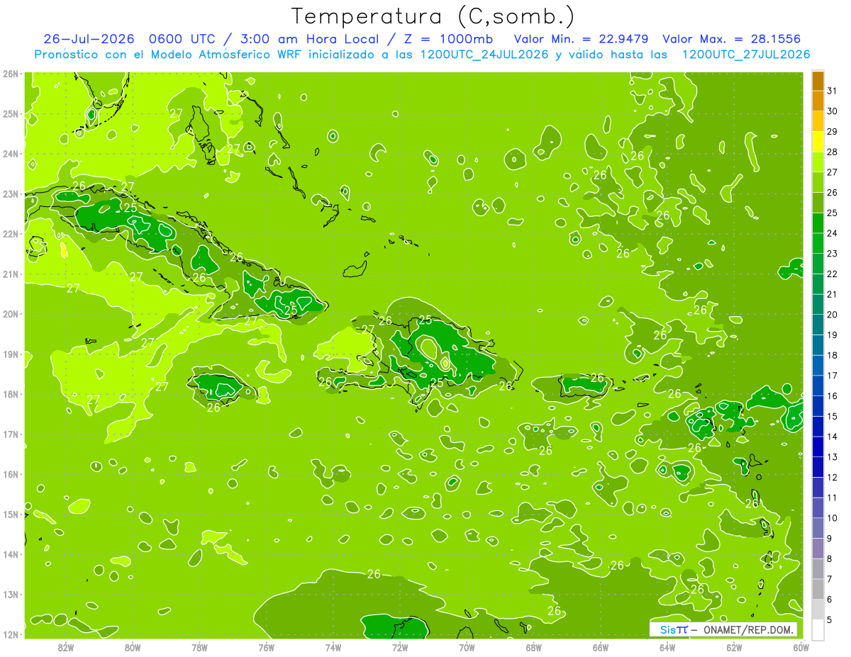The width and height of the screenshot is (851, 657).
Task: Click the legend value '20'
Action: [833, 315]
